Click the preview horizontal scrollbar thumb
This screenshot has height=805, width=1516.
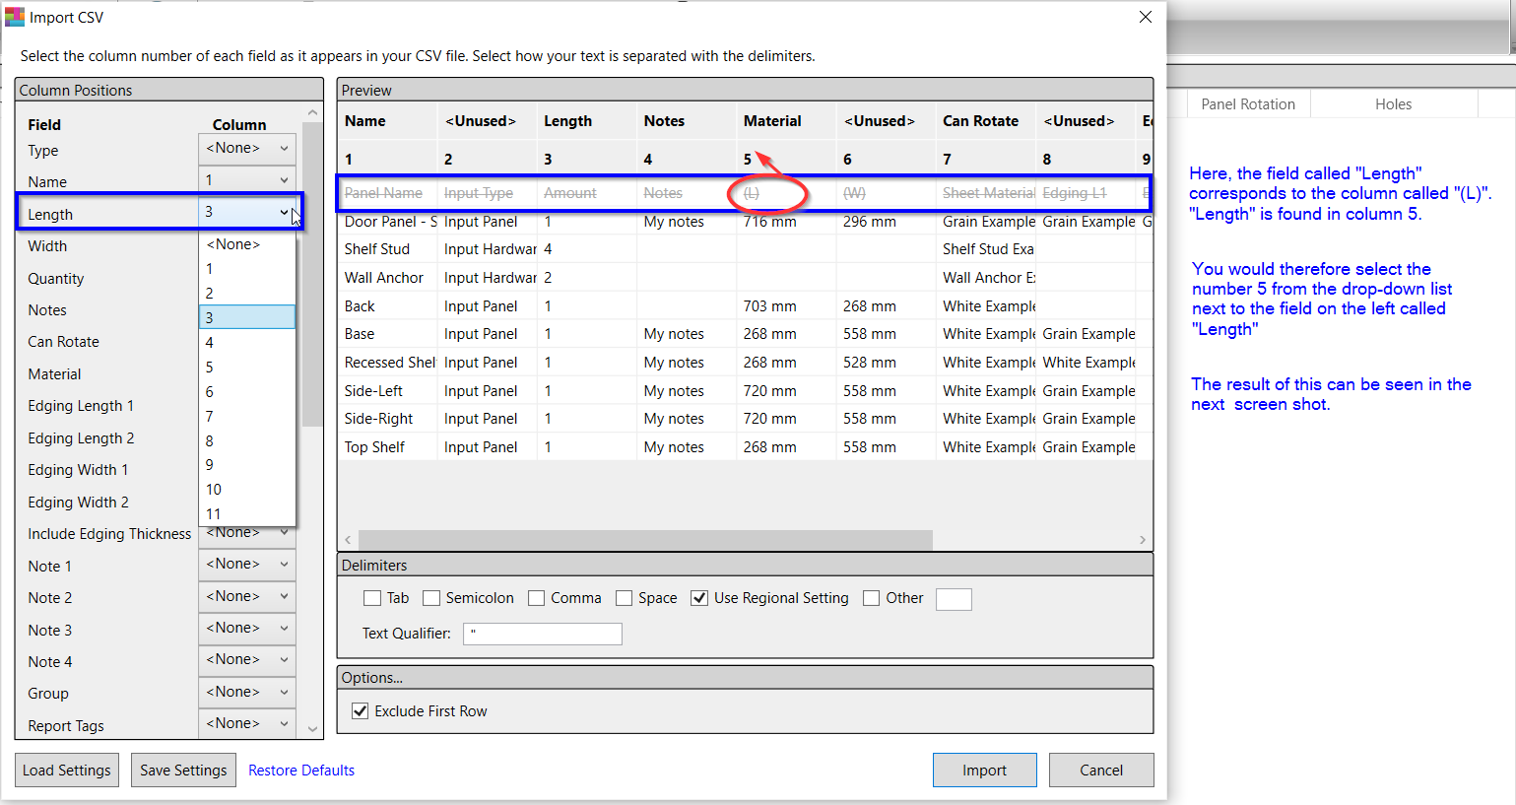point(645,540)
